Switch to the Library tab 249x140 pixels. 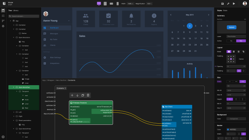coord(16,10)
